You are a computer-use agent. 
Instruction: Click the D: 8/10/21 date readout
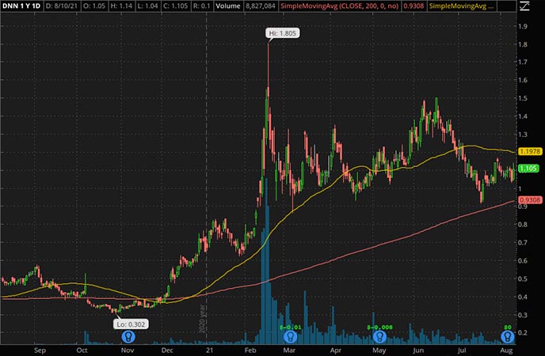61,6
